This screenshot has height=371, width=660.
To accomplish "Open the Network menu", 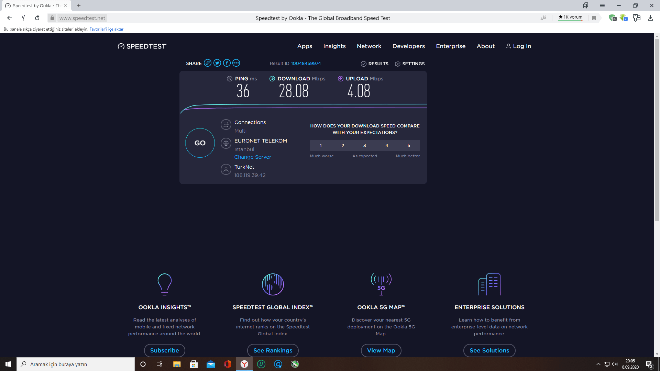I will 369,46.
